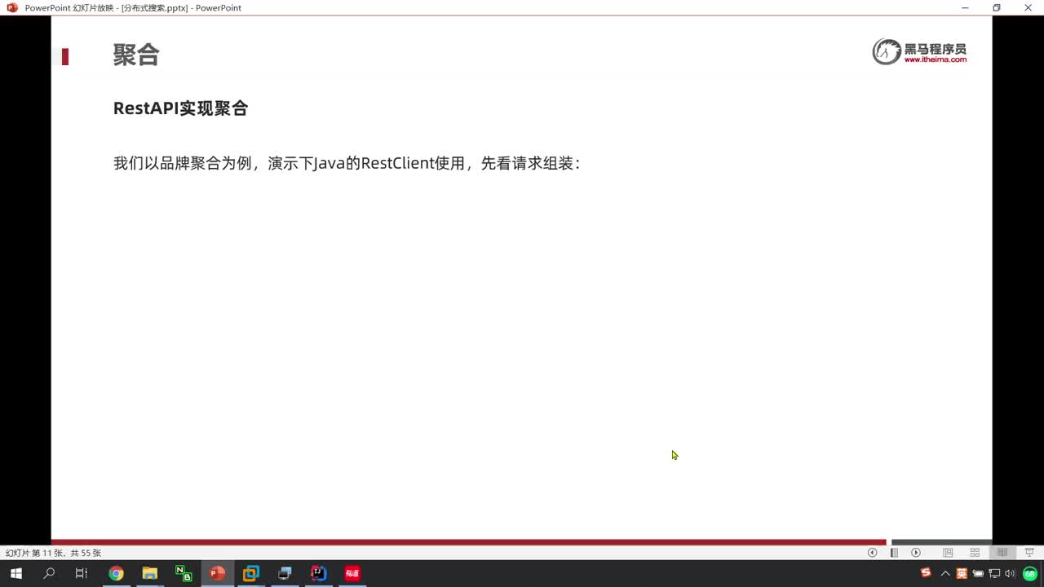
Task: Show hidden system tray icons
Action: click(x=945, y=573)
